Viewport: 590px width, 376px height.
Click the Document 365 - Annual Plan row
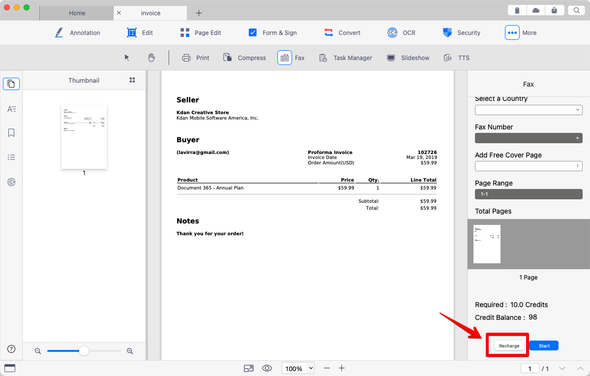(307, 188)
